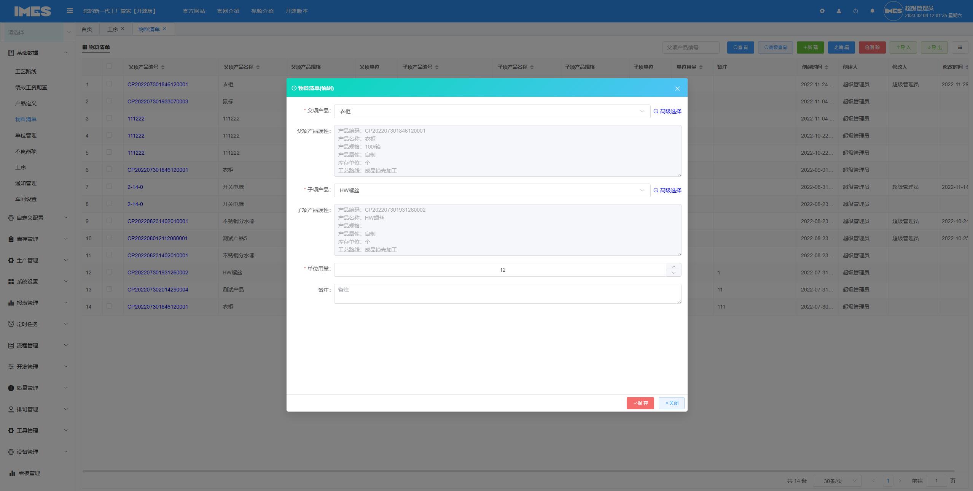Screen dimensions: 973x491
Task: Click into the 备注 textarea
Action: (x=507, y=293)
